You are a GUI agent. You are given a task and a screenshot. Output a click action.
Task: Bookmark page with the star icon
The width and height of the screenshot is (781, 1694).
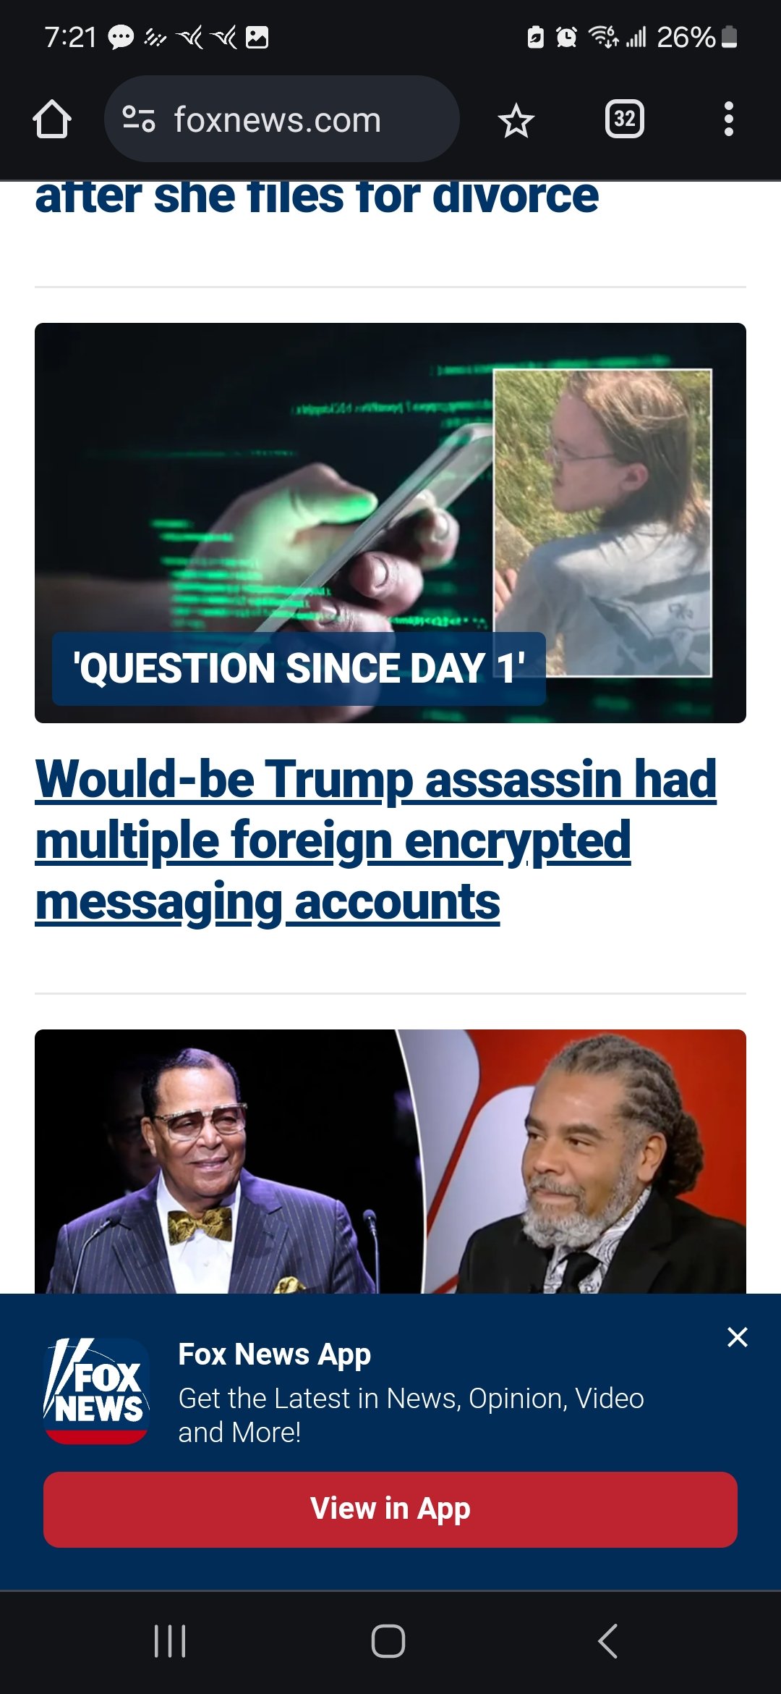(x=516, y=120)
